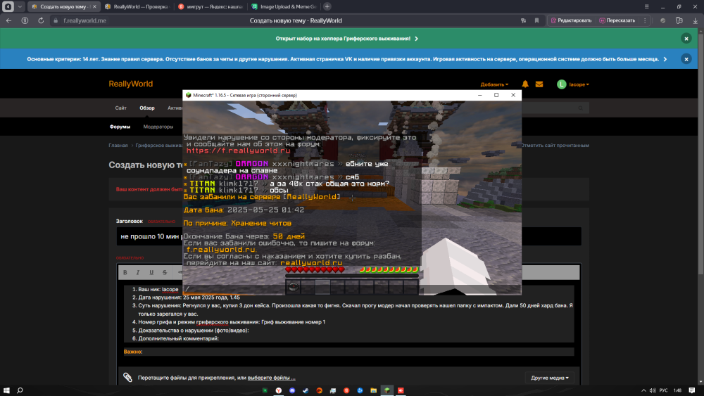This screenshot has width=704, height=396.
Task: Click the 'Редактировать' button in browser toolbar
Action: click(571, 20)
